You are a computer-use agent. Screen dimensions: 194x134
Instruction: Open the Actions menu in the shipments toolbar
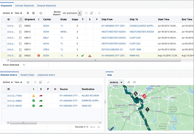[8, 13]
